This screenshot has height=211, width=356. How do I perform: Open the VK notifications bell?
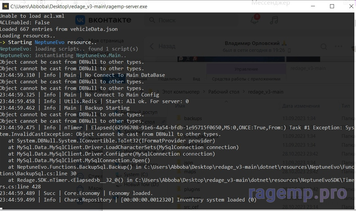coord(254,20)
